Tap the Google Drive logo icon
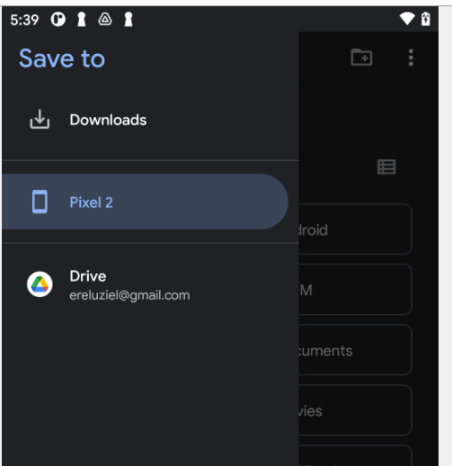452x466 pixels. coord(40,284)
